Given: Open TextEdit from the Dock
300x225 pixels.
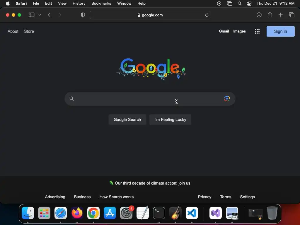Looking at the screenshot, I should 143,213.
